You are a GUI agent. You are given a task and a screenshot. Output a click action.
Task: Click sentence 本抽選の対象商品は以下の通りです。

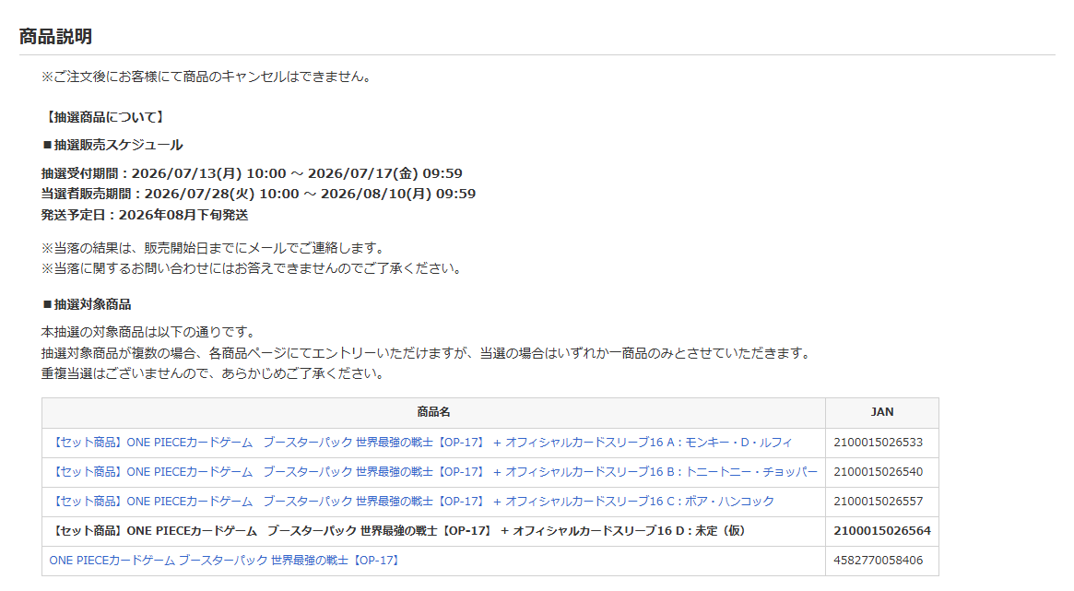[150, 332]
